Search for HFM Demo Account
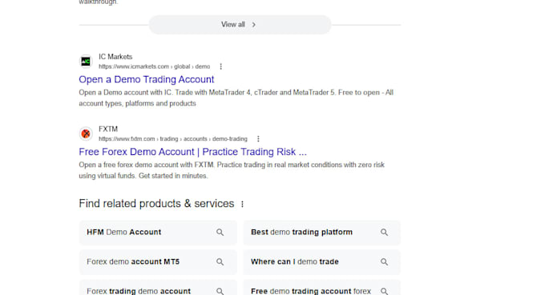 [158, 233]
